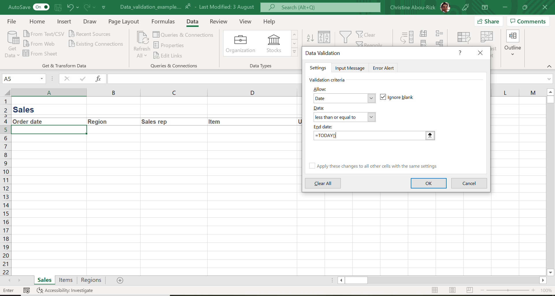Click the range selector icon in End date

tap(430, 135)
